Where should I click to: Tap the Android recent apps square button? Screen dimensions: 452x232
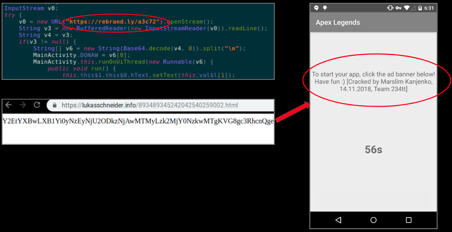pos(409,220)
